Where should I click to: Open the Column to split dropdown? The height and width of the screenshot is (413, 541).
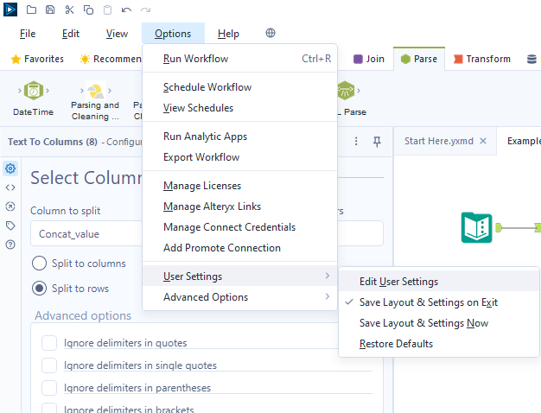(x=86, y=233)
